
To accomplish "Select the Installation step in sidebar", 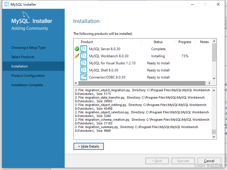I will (33, 66).
